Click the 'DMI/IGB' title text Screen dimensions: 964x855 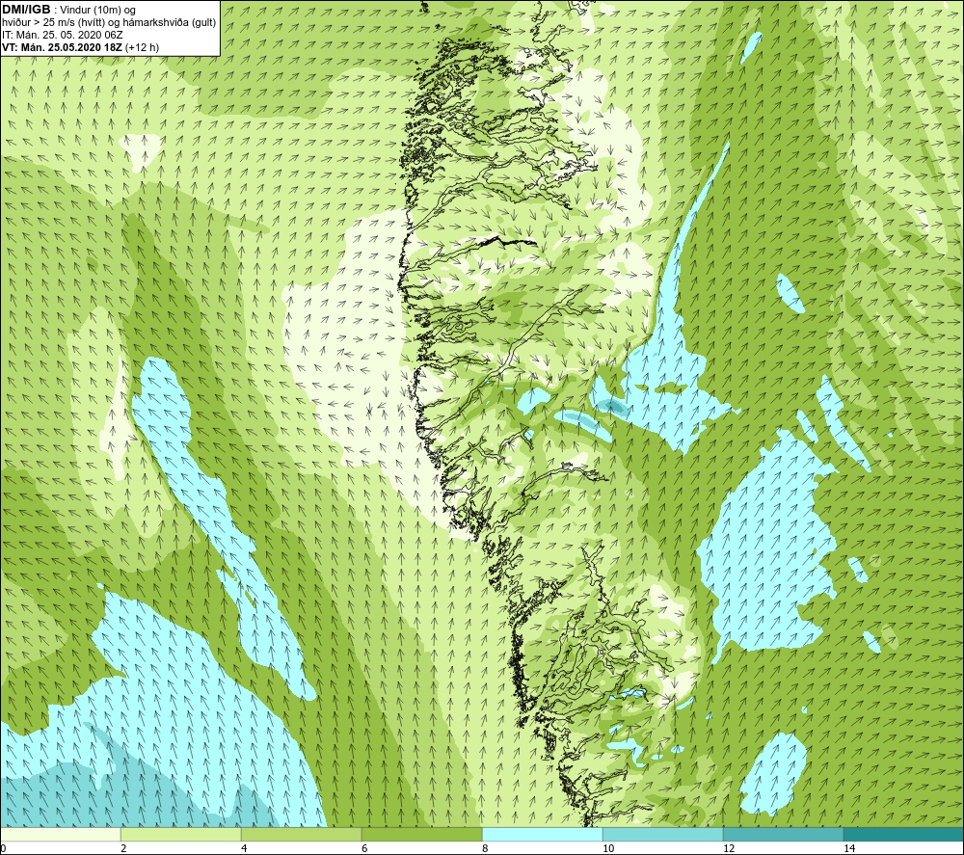[26, 10]
